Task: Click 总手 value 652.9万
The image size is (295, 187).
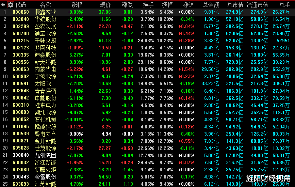Action: [281, 69]
